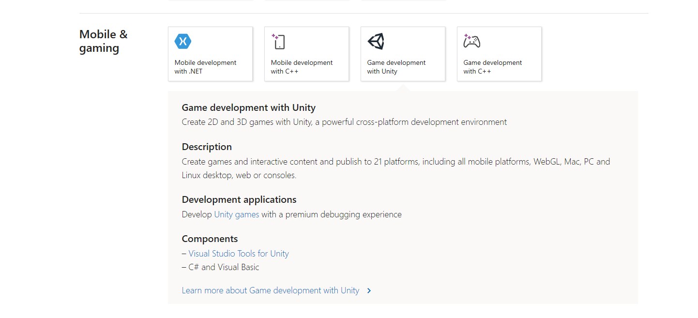Click text 'Create 2D and 3D games with Unity'

[x=246, y=122]
